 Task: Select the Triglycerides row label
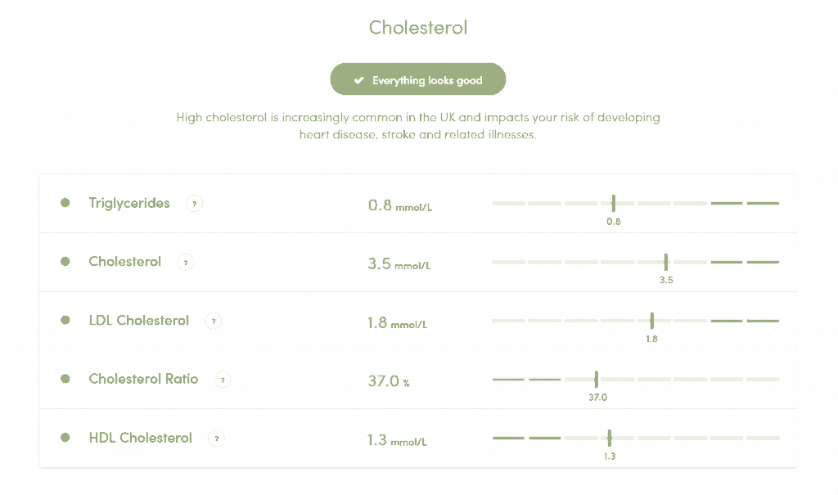(x=129, y=203)
